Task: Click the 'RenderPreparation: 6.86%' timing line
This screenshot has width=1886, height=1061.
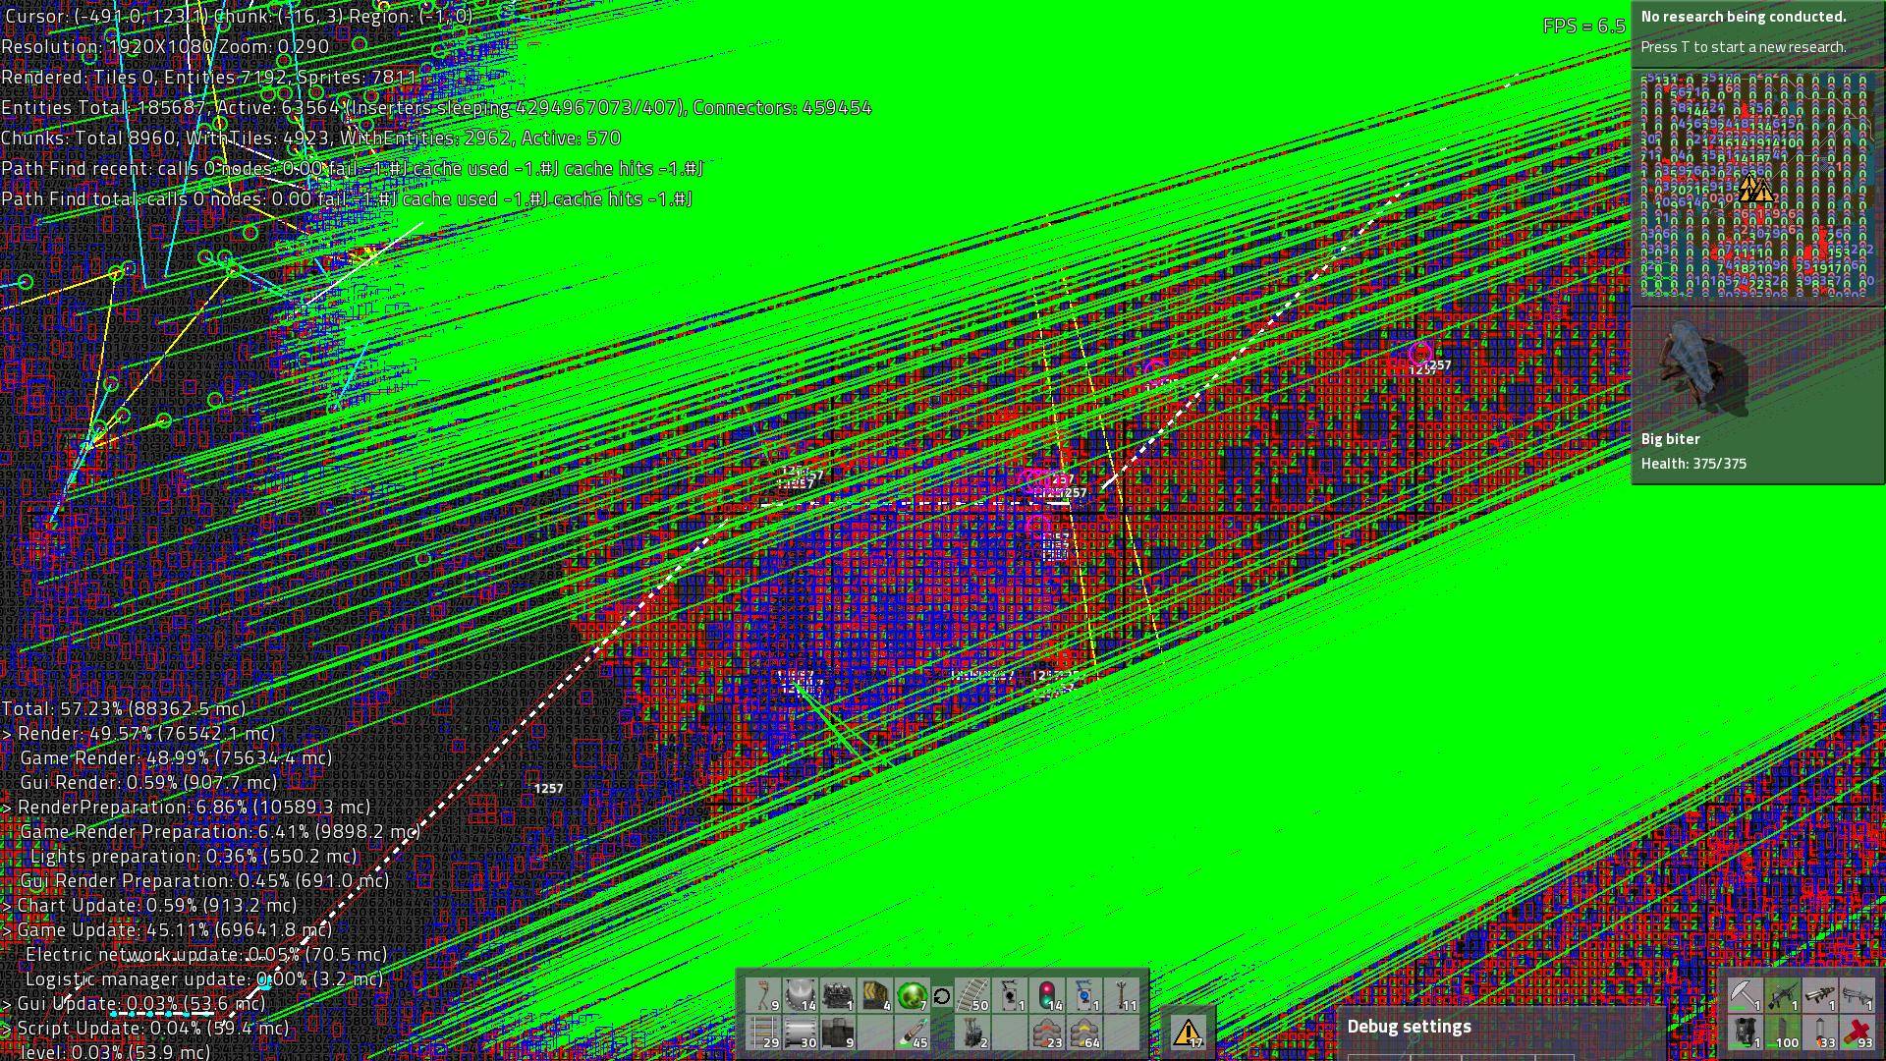Action: (x=187, y=807)
